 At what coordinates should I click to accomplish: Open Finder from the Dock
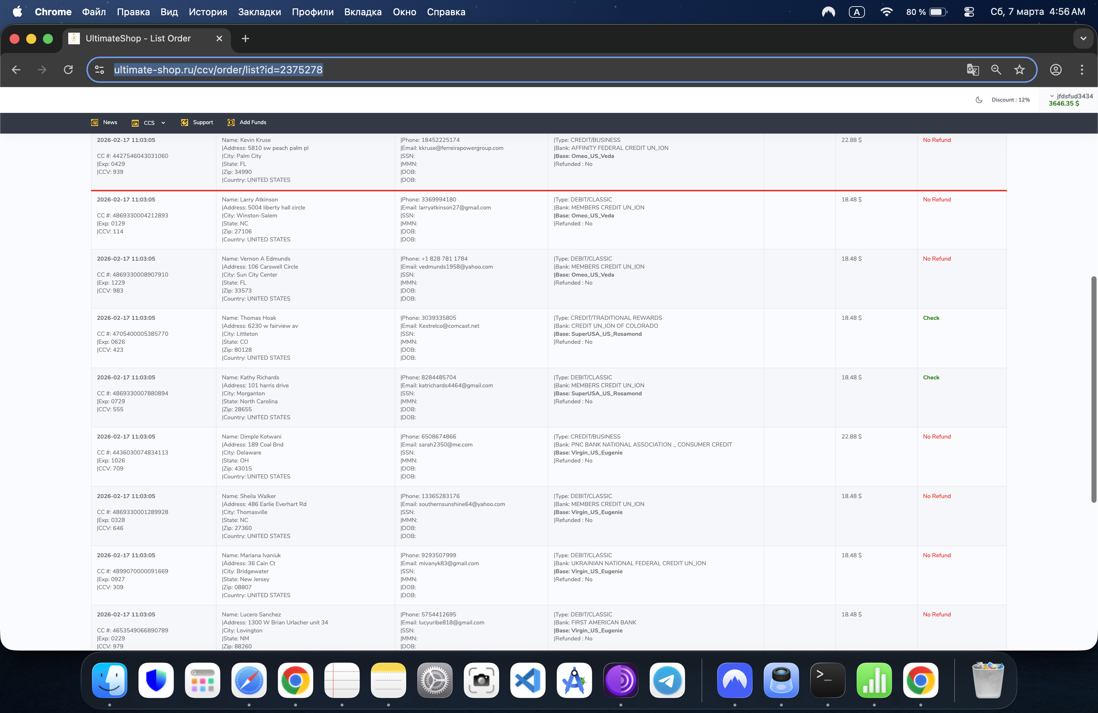coord(110,680)
